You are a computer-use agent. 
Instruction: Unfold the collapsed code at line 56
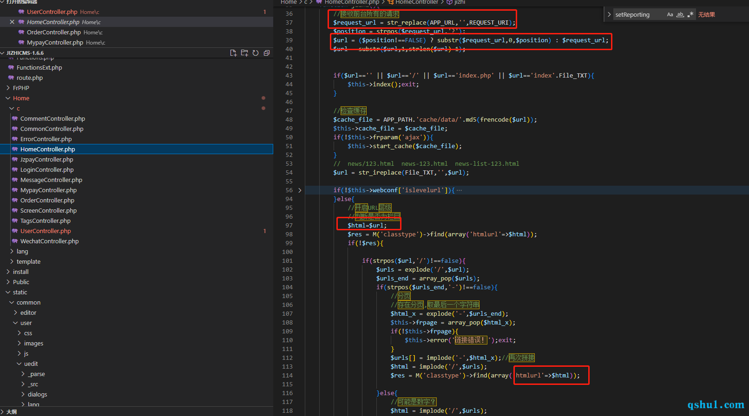point(300,190)
